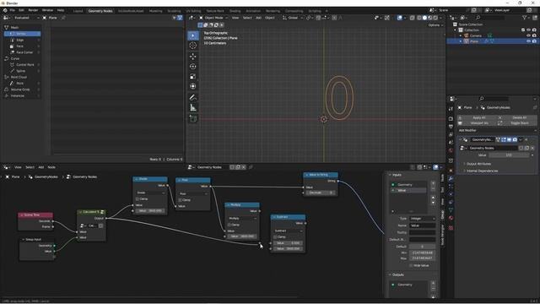
Task: Toggle Clamp checkbox on Subtract node
Action: pyautogui.click(x=275, y=237)
